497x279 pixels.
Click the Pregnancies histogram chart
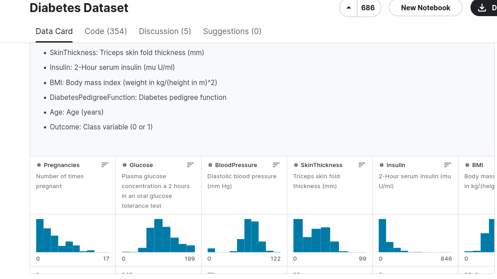click(x=72, y=236)
